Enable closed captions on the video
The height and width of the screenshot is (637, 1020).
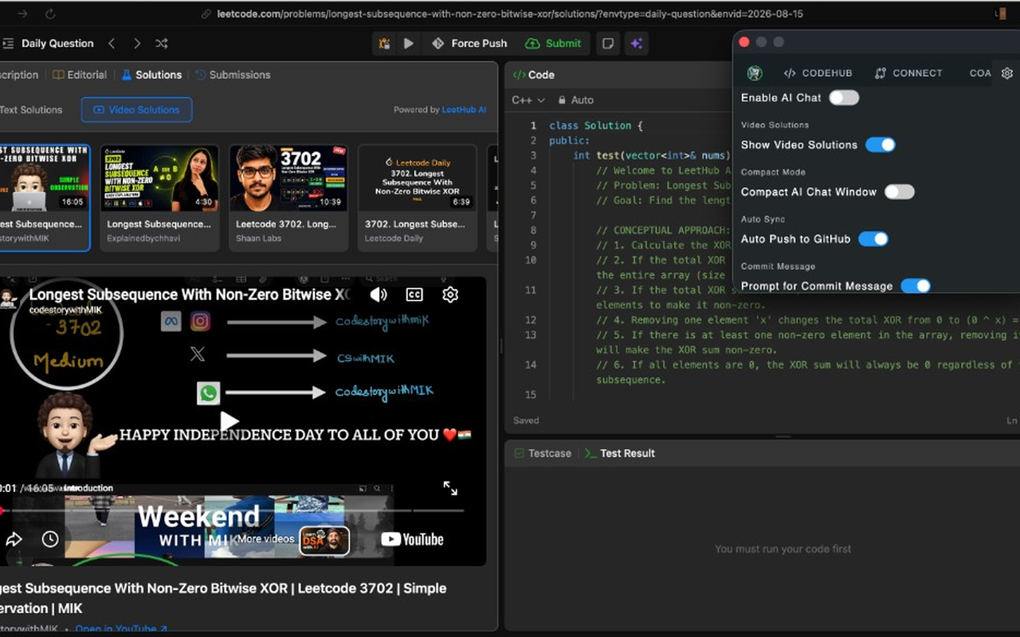(x=414, y=295)
